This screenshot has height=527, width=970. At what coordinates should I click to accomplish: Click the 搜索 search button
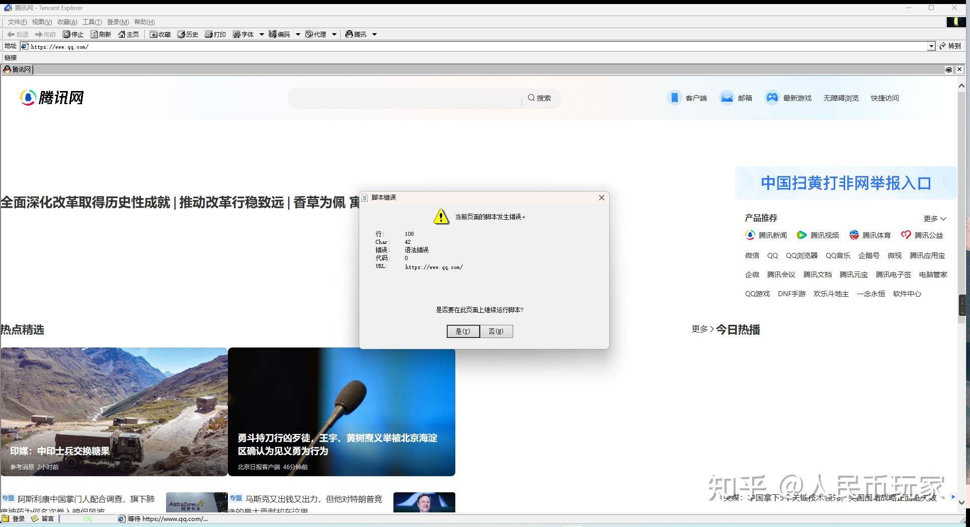[x=539, y=98]
